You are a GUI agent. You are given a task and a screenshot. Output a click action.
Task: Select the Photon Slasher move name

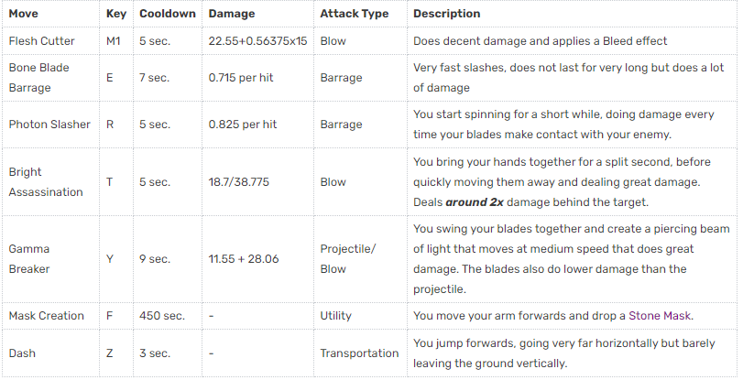[49, 124]
